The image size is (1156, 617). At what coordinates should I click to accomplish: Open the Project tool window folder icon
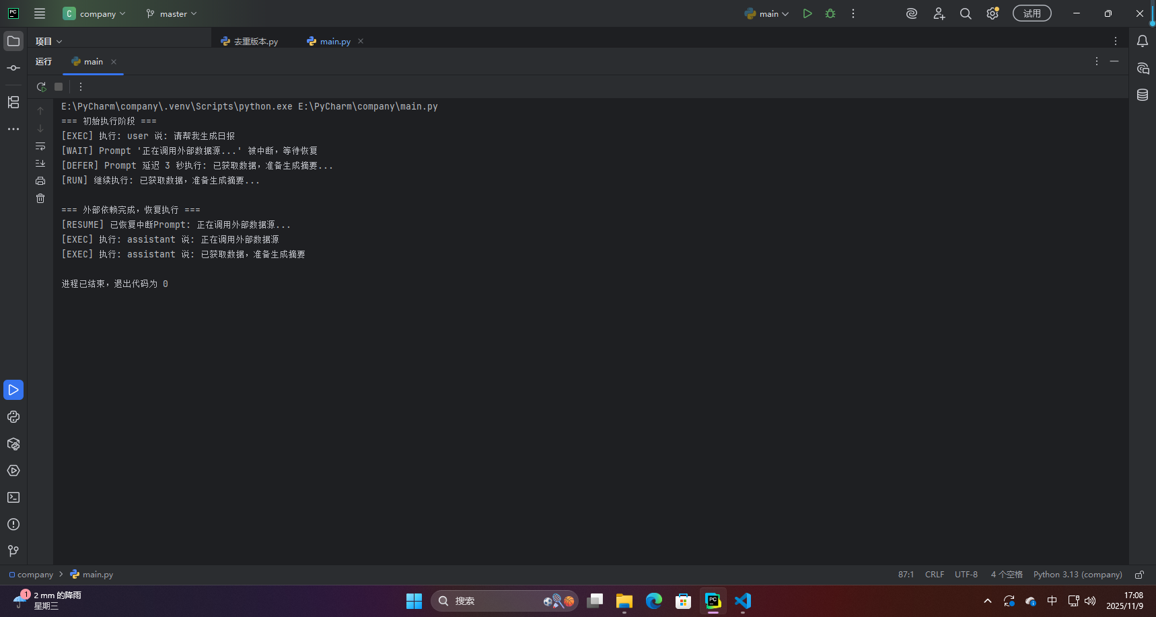tap(13, 41)
